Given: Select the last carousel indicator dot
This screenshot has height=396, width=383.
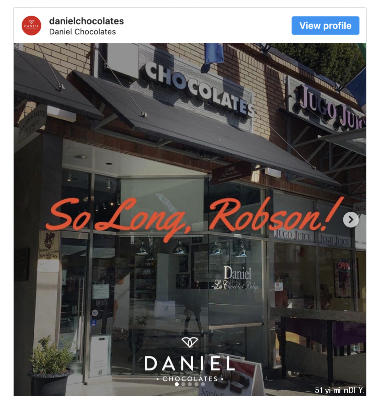Looking at the screenshot, I should pos(203,384).
